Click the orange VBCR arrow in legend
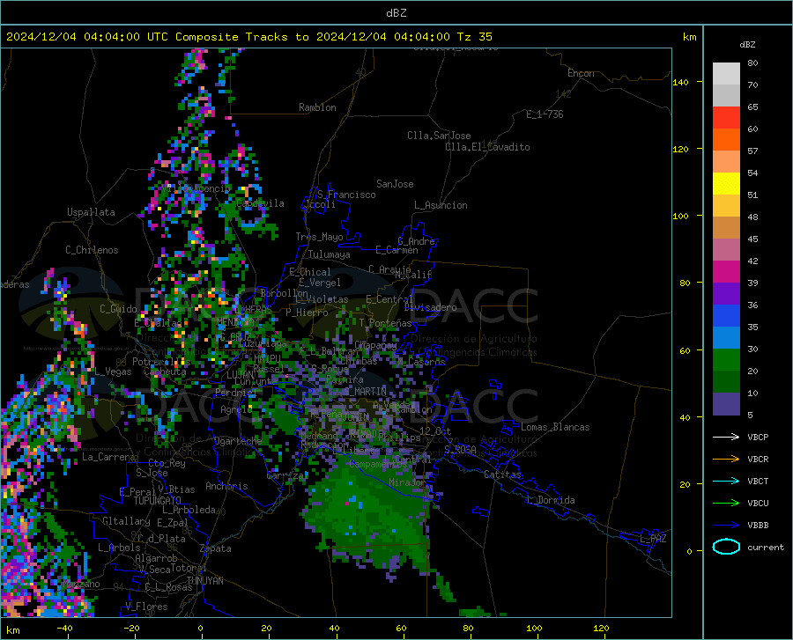The height and width of the screenshot is (640, 793). (x=726, y=460)
